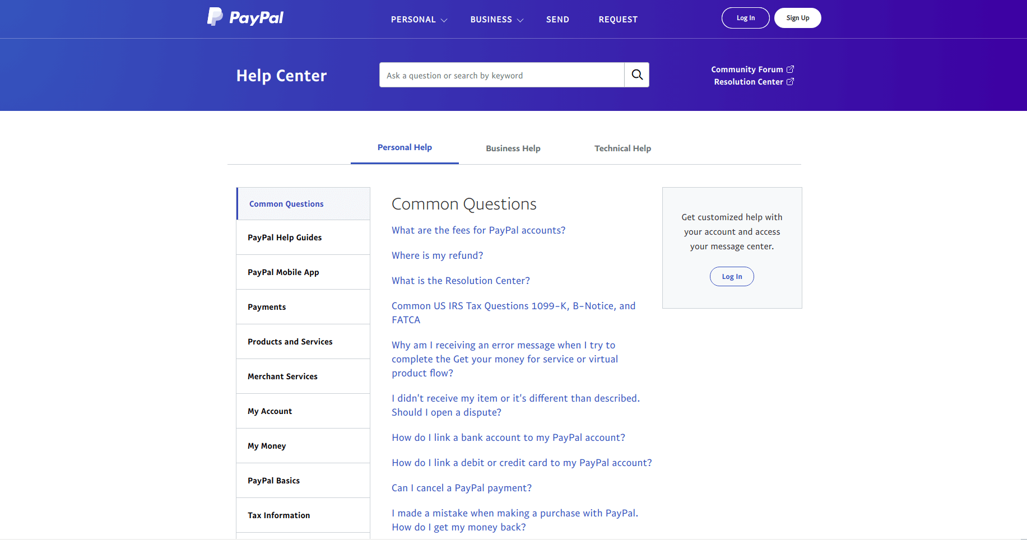Select PayPal Mobile App in sidebar
Viewport: 1027px width, 540px height.
pos(303,272)
